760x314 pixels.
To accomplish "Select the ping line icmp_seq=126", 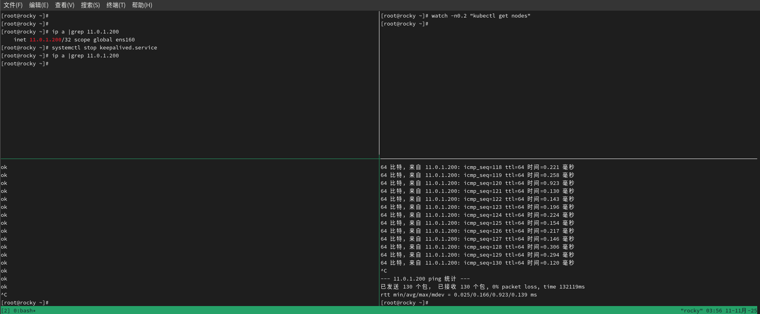I will point(477,231).
